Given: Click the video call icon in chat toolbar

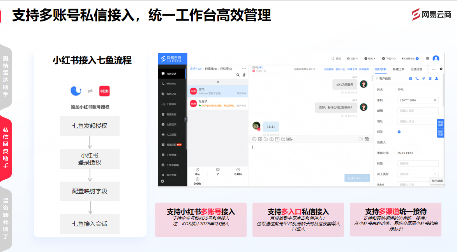Looking at the screenshot, I should [x=360, y=139].
